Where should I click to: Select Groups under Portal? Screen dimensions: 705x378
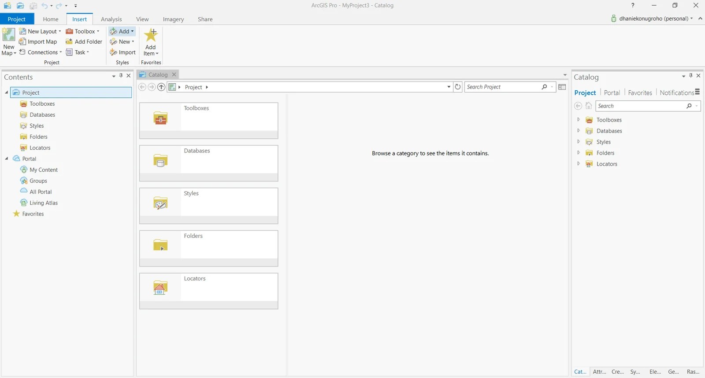click(x=38, y=181)
